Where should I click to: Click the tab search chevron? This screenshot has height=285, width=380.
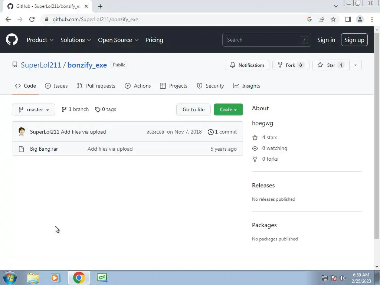tap(335, 6)
